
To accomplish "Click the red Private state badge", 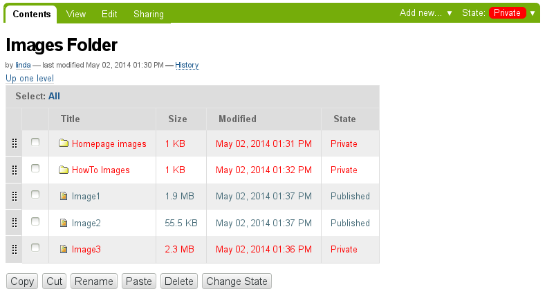I will 507,13.
